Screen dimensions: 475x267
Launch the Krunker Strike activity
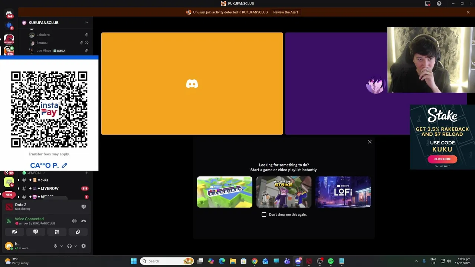click(284, 192)
